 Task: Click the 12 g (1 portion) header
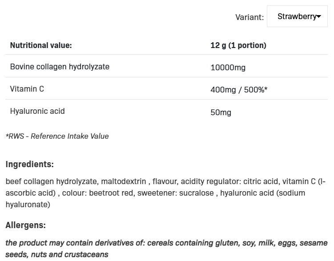point(238,45)
